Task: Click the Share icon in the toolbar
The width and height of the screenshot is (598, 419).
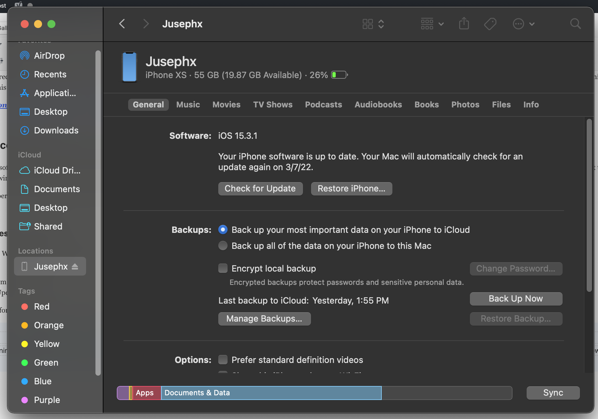Action: 464,24
